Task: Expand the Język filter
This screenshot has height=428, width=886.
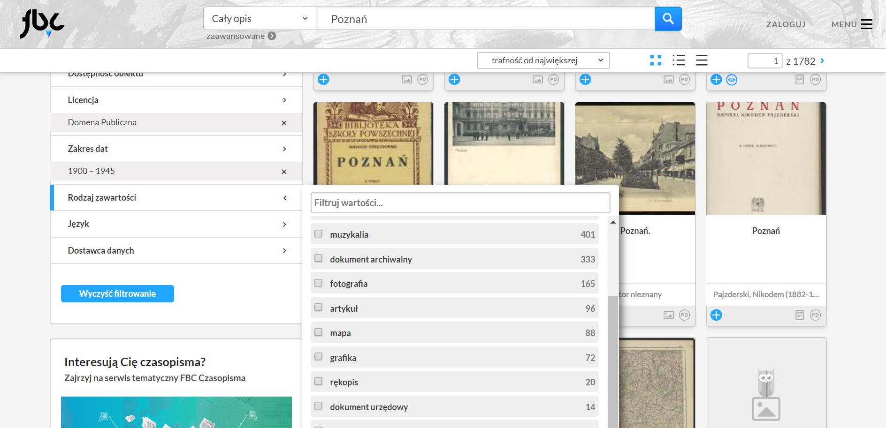Action: pos(176,224)
